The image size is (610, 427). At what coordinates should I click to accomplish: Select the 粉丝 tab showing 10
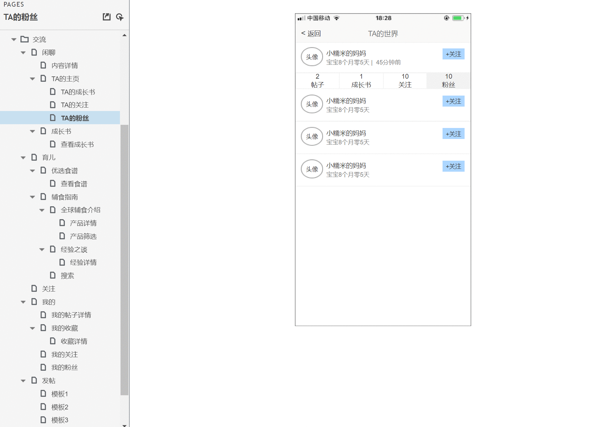click(449, 81)
